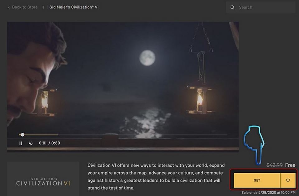This screenshot has width=299, height=196.
Task: Click the Free price label
Action: [x=290, y=165]
